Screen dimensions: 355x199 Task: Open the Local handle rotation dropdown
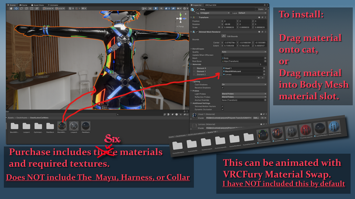[x=60, y=8]
